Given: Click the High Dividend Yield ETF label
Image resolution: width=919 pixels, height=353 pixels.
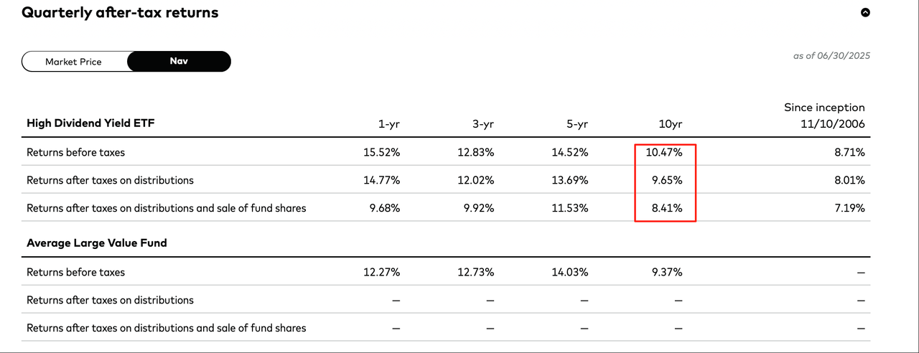Looking at the screenshot, I should (90, 123).
